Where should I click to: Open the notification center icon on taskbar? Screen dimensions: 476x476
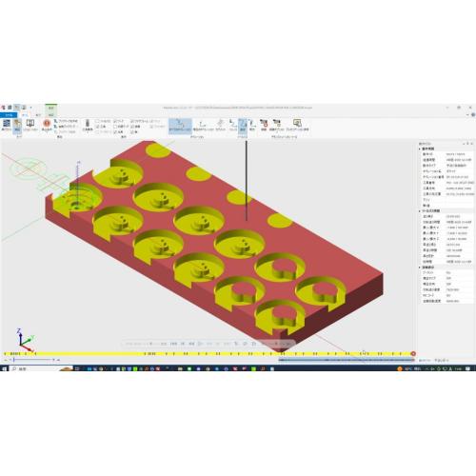click(467, 368)
